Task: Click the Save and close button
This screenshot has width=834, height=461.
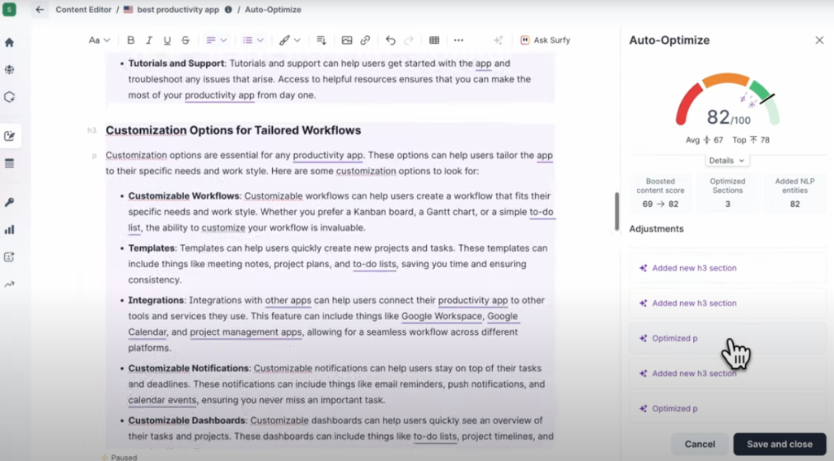Action: coord(779,444)
